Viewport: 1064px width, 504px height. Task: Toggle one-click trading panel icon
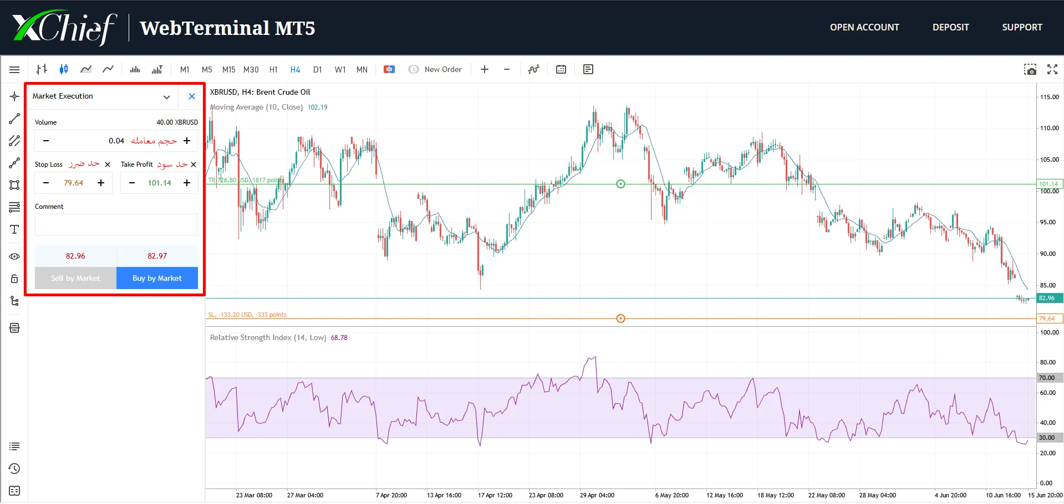(x=389, y=69)
